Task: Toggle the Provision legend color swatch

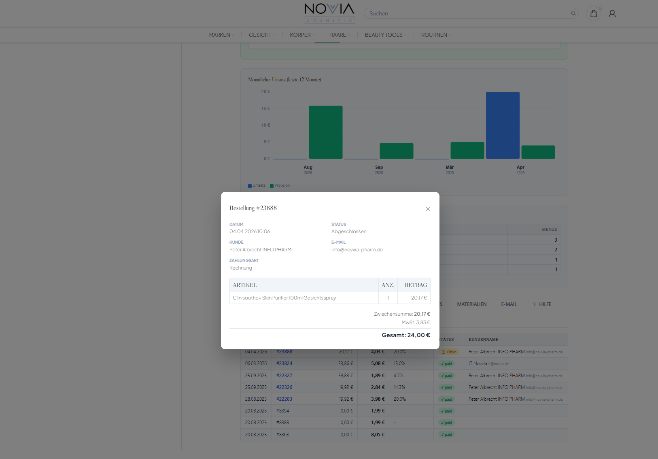Action: (272, 186)
